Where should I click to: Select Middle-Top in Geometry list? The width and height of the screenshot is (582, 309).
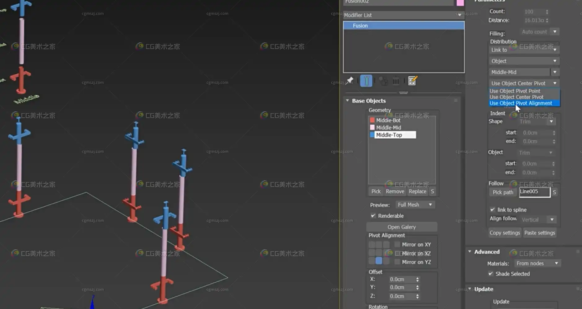[395, 135]
